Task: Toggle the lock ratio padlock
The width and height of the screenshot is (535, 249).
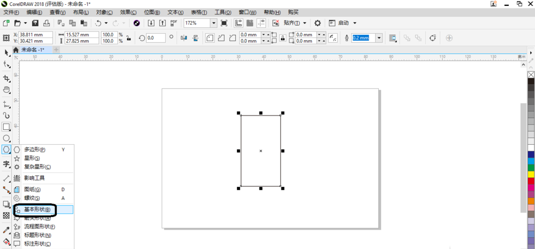Action: [x=128, y=38]
